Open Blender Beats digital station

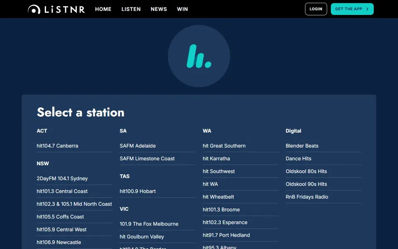pyautogui.click(x=302, y=146)
